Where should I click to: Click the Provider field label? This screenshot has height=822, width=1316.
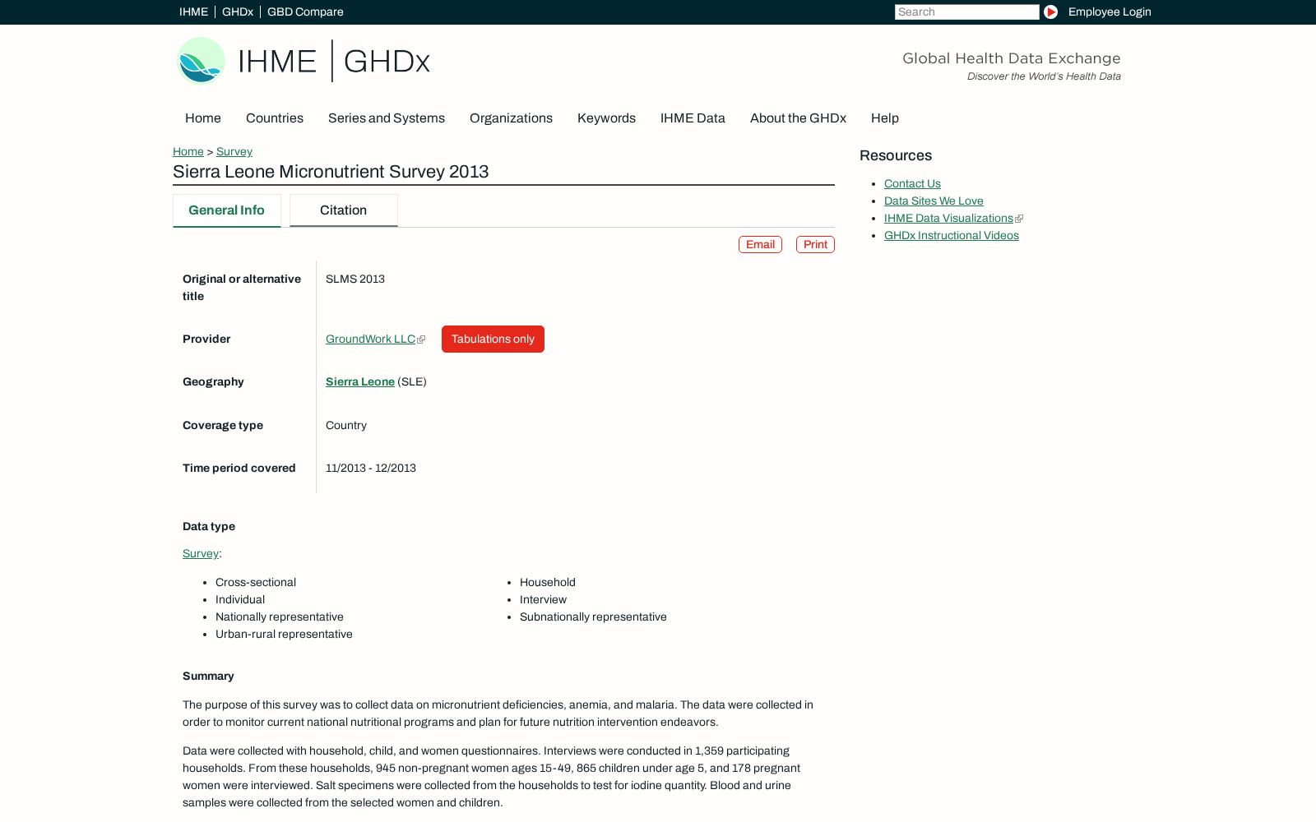pyautogui.click(x=206, y=339)
